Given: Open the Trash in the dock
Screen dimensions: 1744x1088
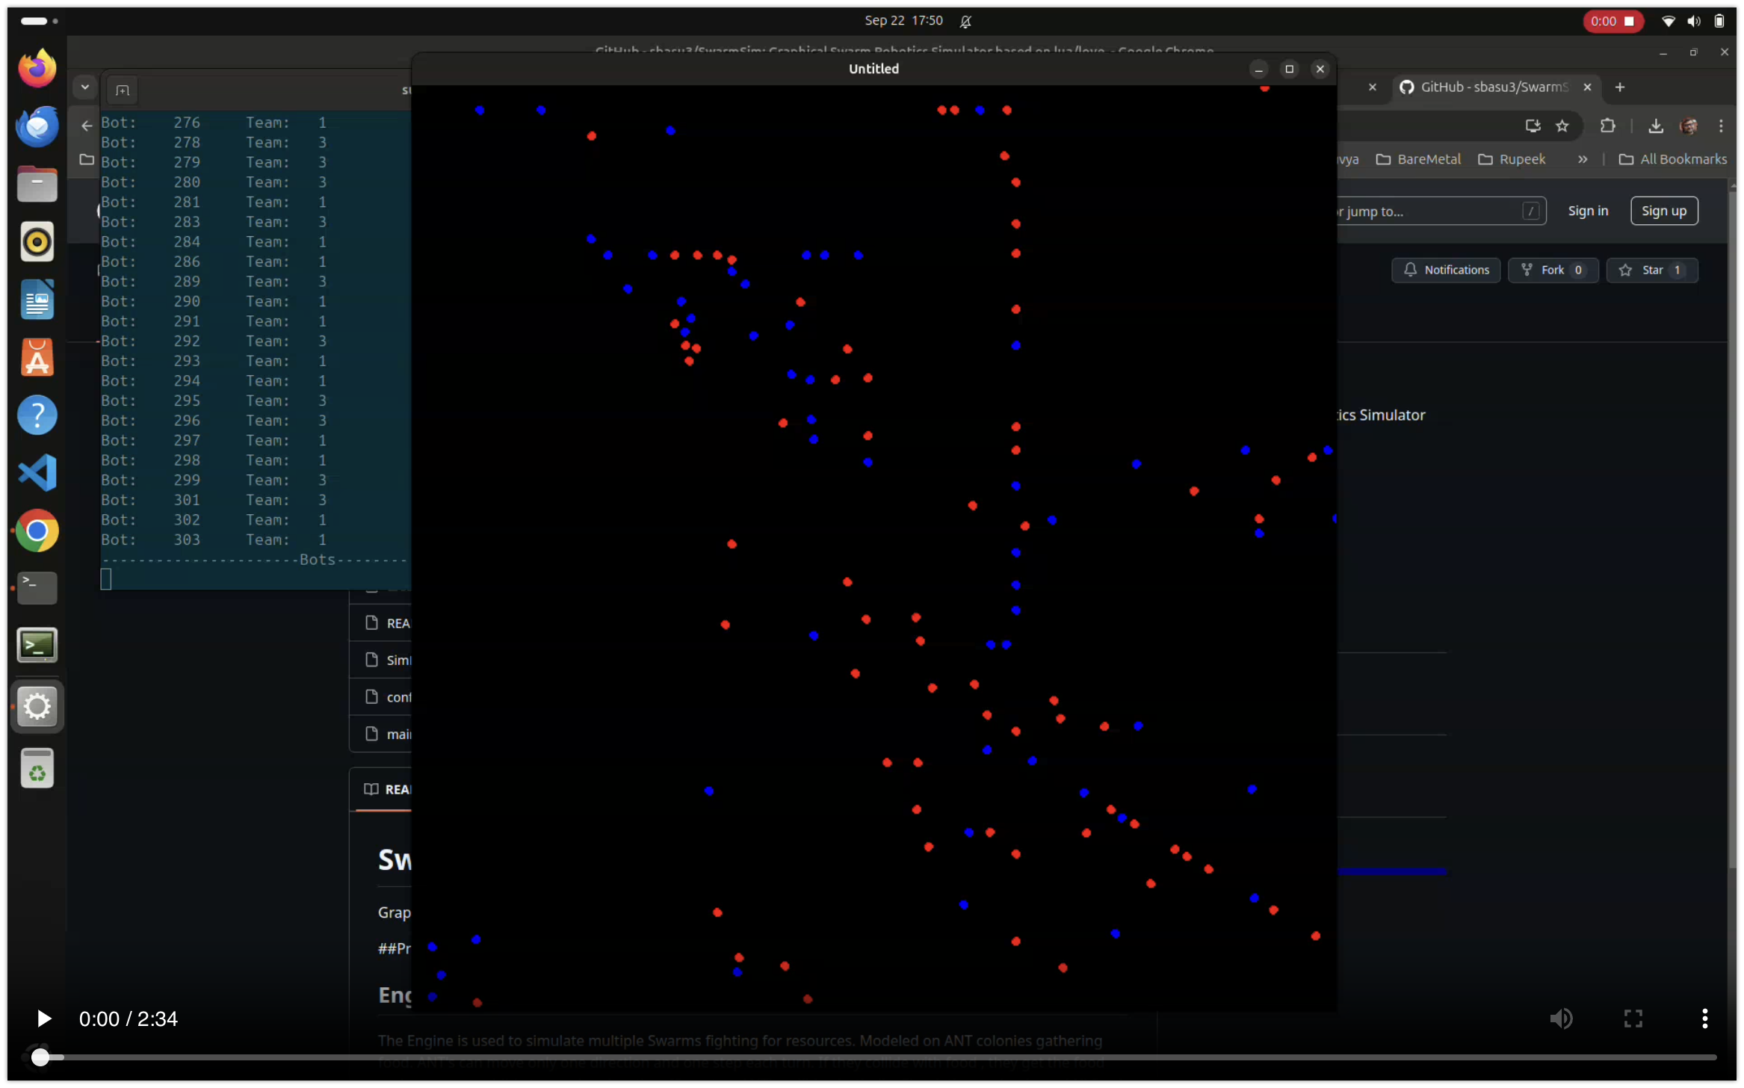Looking at the screenshot, I should pos(37,768).
